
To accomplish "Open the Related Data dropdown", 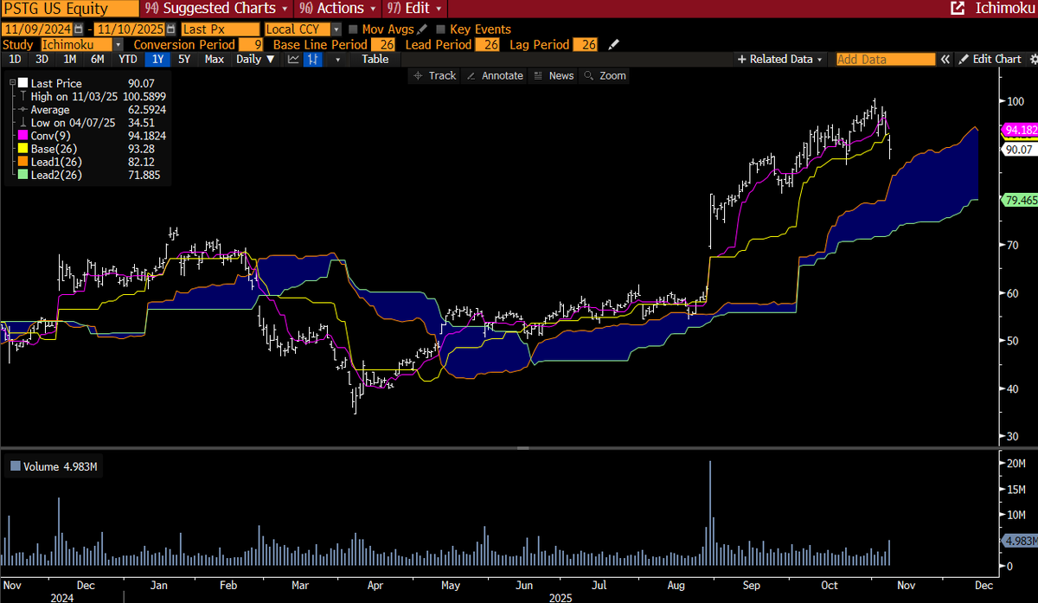I will click(x=779, y=59).
